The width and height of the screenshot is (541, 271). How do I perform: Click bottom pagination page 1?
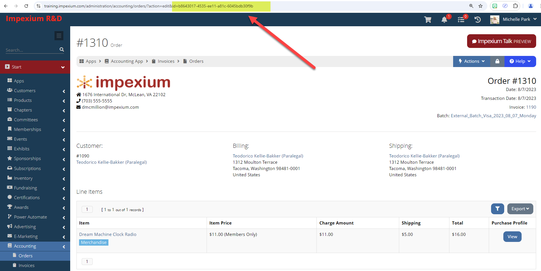coord(87,262)
